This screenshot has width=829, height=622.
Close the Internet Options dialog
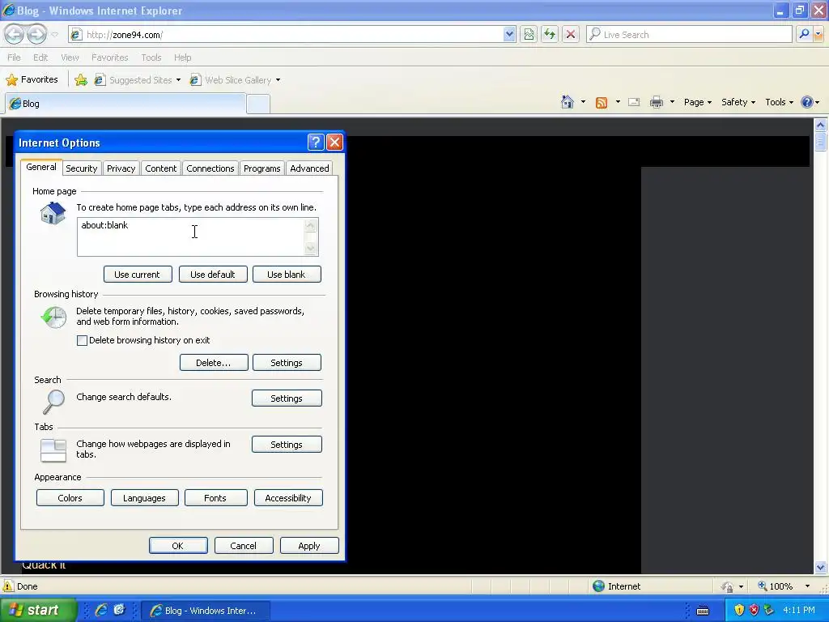tap(334, 142)
